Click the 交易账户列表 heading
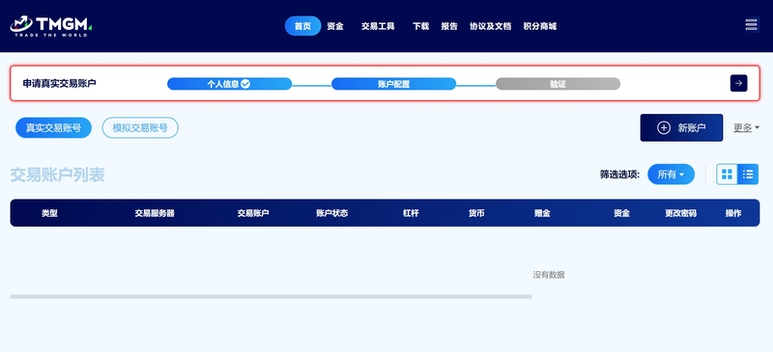Screen dimensions: 773x352 [57, 175]
